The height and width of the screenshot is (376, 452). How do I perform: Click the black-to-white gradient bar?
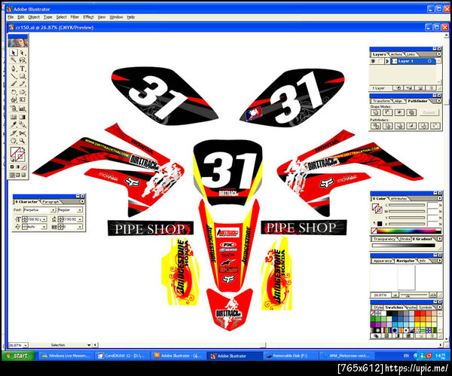coord(404,246)
